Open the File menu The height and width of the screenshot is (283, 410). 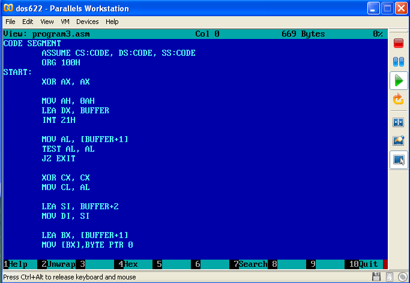(x=10, y=22)
